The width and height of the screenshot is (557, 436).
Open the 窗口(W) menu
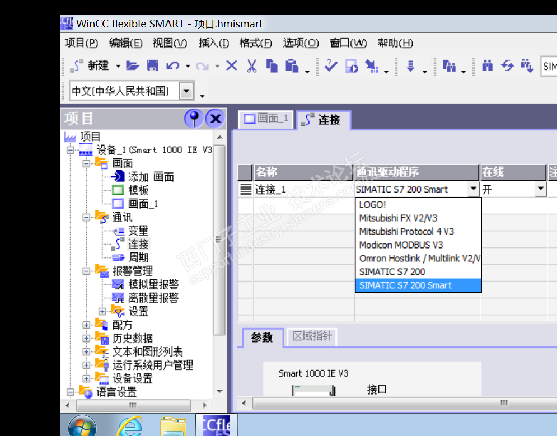coord(348,43)
